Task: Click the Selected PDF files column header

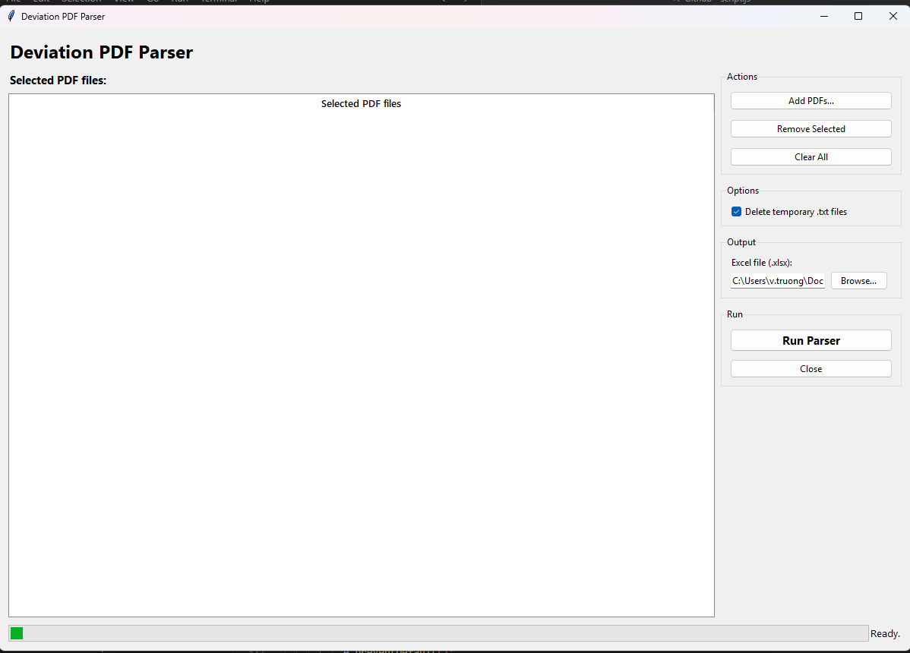Action: pyautogui.click(x=361, y=104)
